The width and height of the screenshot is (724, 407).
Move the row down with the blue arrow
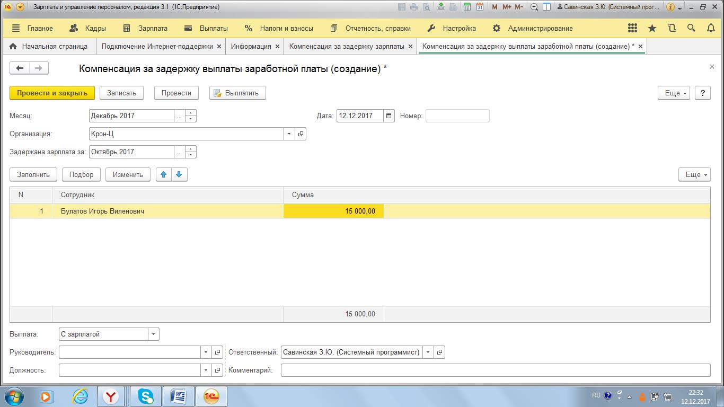point(179,174)
